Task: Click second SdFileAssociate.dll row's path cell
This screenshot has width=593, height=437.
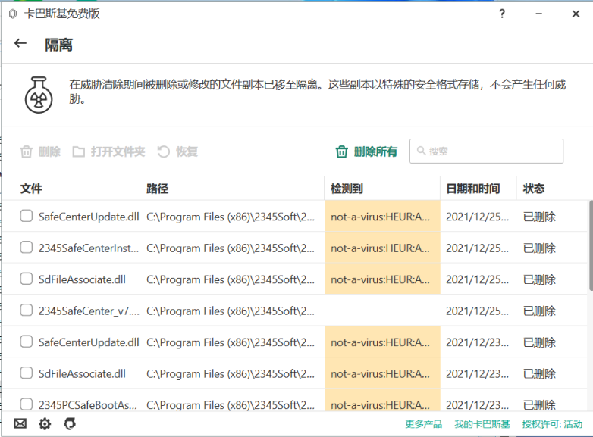Action: click(x=231, y=373)
